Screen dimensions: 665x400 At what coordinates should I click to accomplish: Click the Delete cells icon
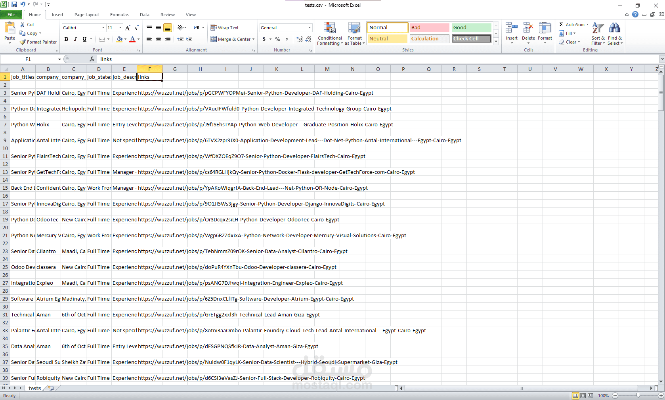pos(528,29)
